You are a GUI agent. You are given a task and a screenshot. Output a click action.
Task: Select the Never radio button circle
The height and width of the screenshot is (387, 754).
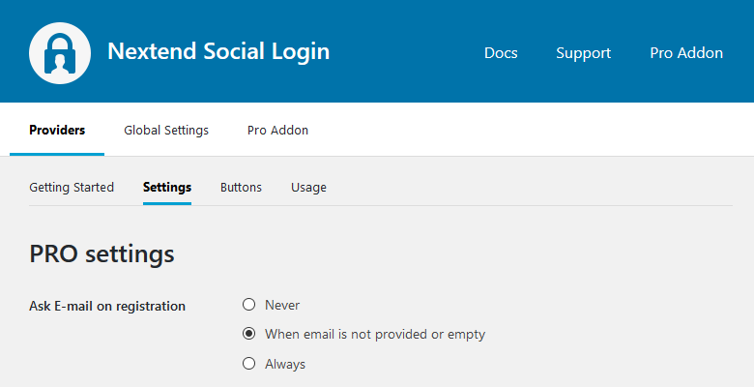[x=249, y=305]
